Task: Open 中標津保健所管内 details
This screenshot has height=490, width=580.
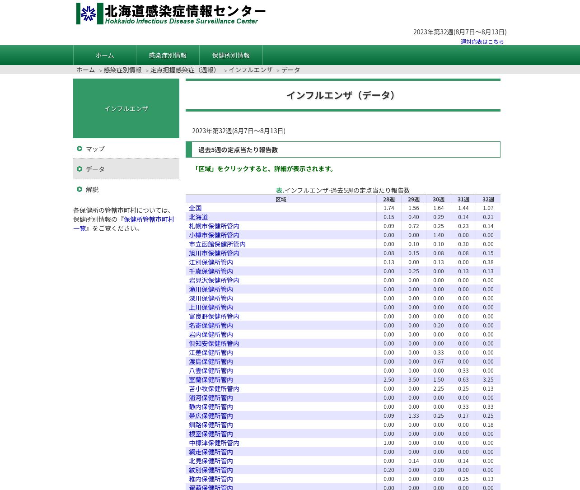Action: 214,443
